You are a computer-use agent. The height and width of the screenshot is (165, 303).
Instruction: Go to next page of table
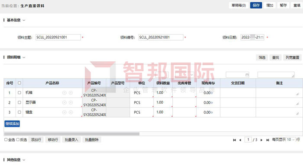tap(261, 140)
